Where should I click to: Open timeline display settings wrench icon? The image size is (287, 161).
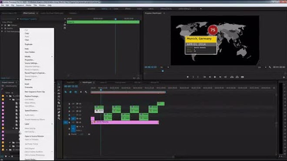pos(86,92)
